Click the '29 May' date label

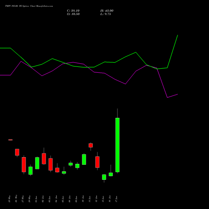pos(30,199)
